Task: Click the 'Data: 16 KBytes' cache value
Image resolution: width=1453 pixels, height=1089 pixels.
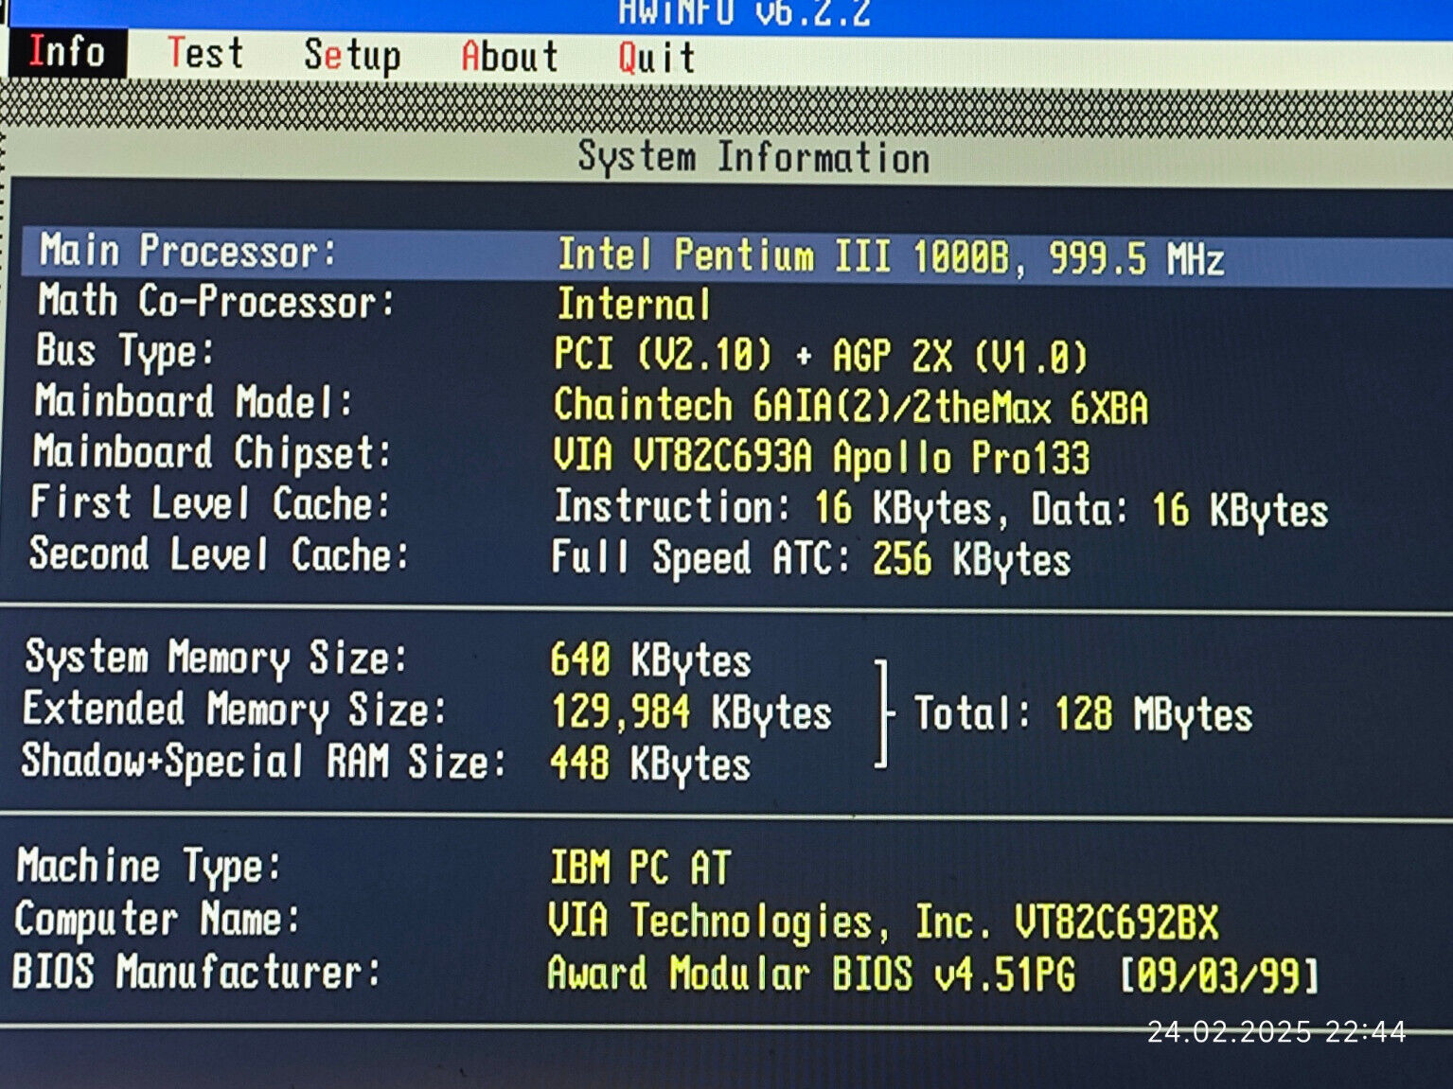Action: tap(1179, 511)
